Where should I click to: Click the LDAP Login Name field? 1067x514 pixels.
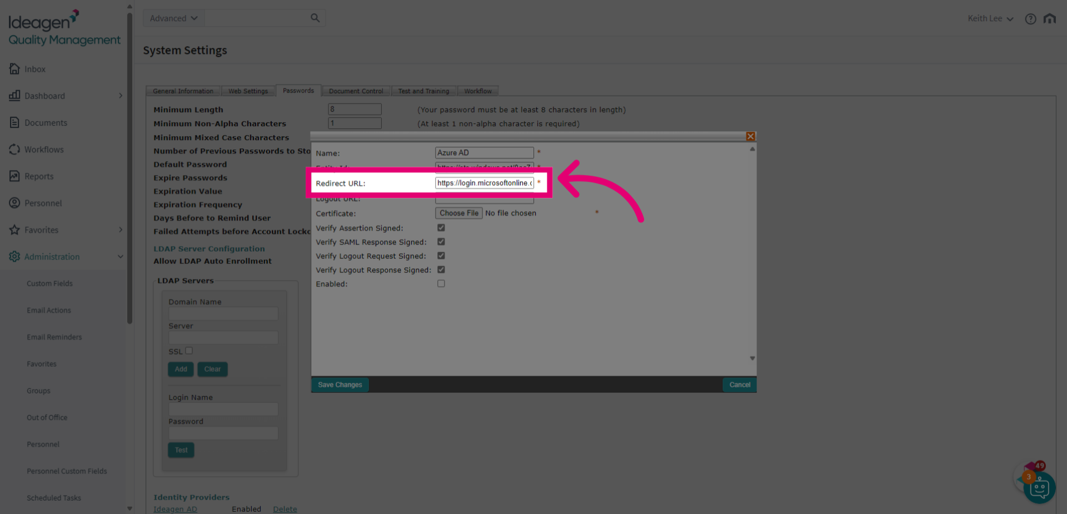pos(223,409)
